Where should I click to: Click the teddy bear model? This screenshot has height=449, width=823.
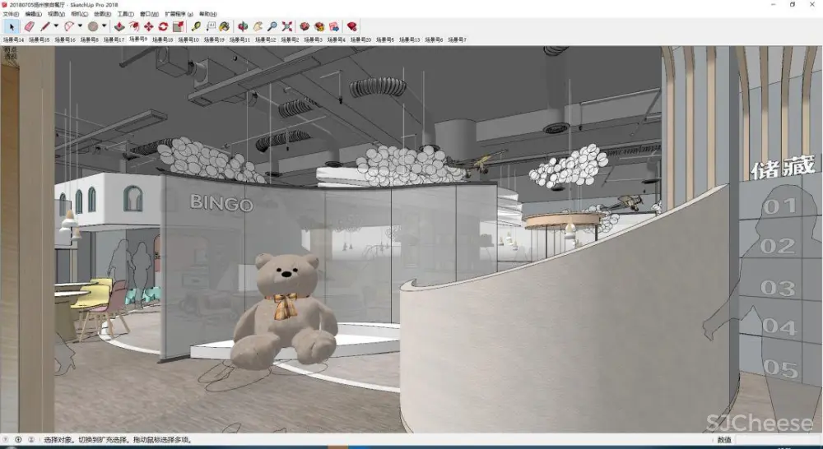(x=284, y=312)
